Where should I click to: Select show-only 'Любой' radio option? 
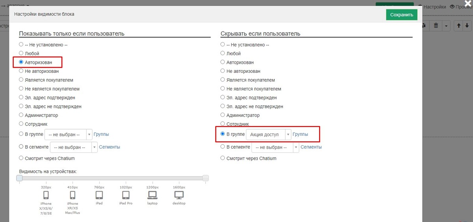coord(21,53)
